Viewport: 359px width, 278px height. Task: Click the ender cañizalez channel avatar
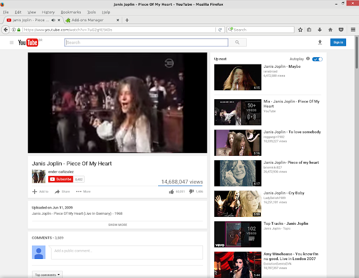pos(39,177)
